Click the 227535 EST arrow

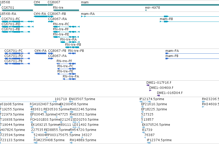tap(32, 133)
